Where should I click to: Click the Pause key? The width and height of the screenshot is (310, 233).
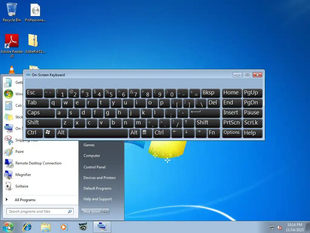coord(252,113)
